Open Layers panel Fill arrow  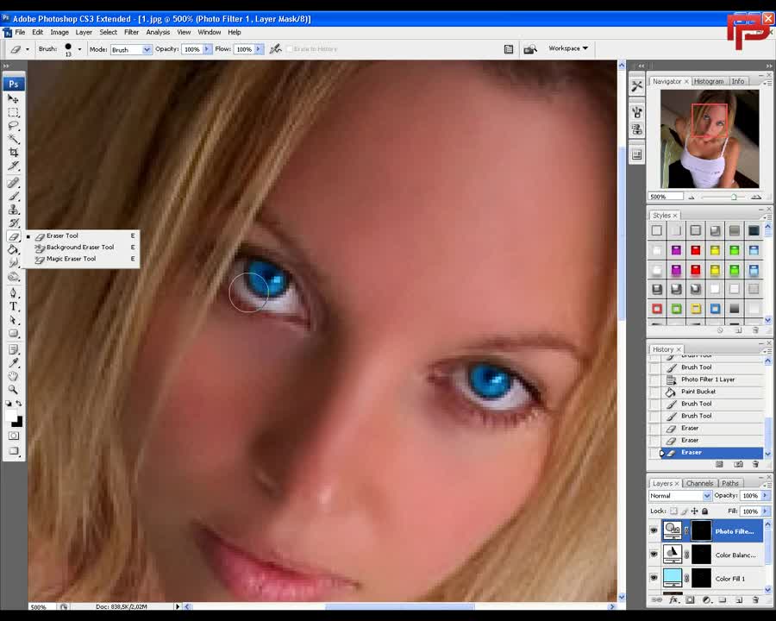coord(766,511)
